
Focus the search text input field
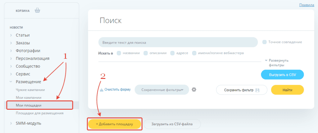[178, 43]
